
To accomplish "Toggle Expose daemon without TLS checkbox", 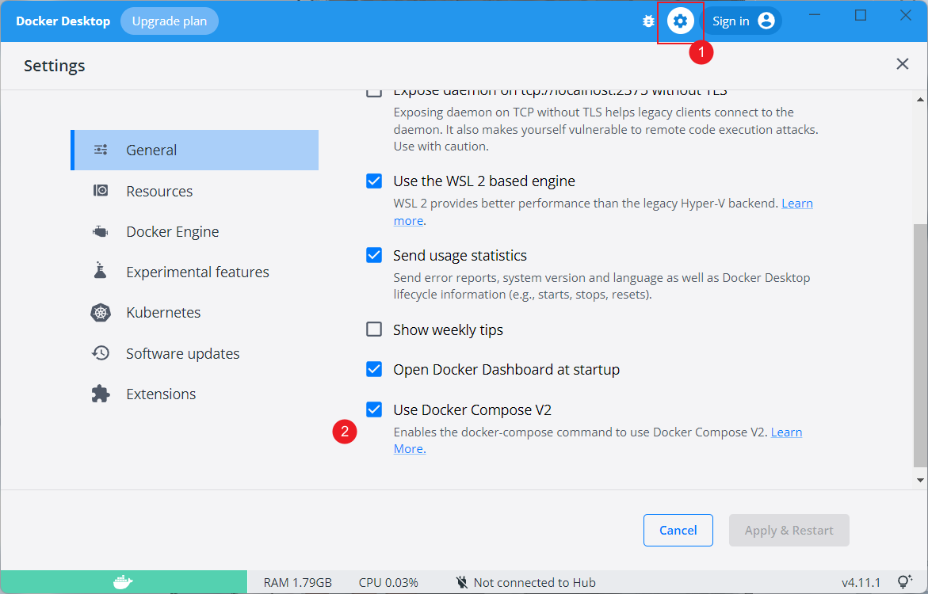I will click(373, 92).
